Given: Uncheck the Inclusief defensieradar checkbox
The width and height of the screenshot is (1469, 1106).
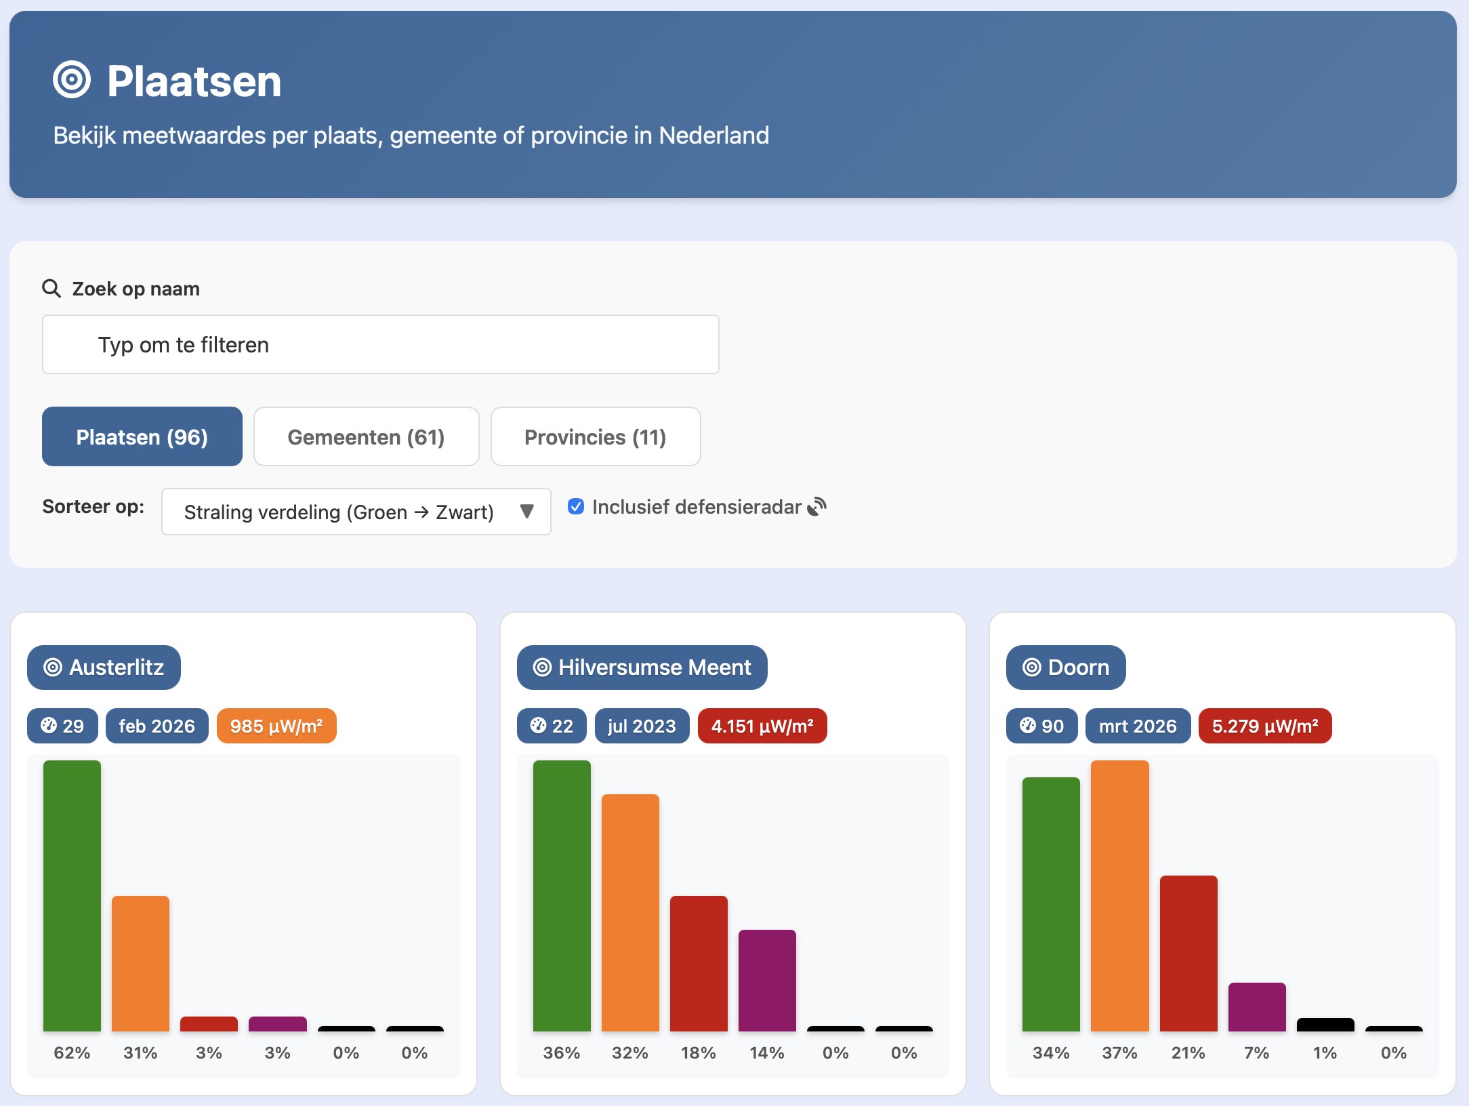Looking at the screenshot, I should (576, 507).
